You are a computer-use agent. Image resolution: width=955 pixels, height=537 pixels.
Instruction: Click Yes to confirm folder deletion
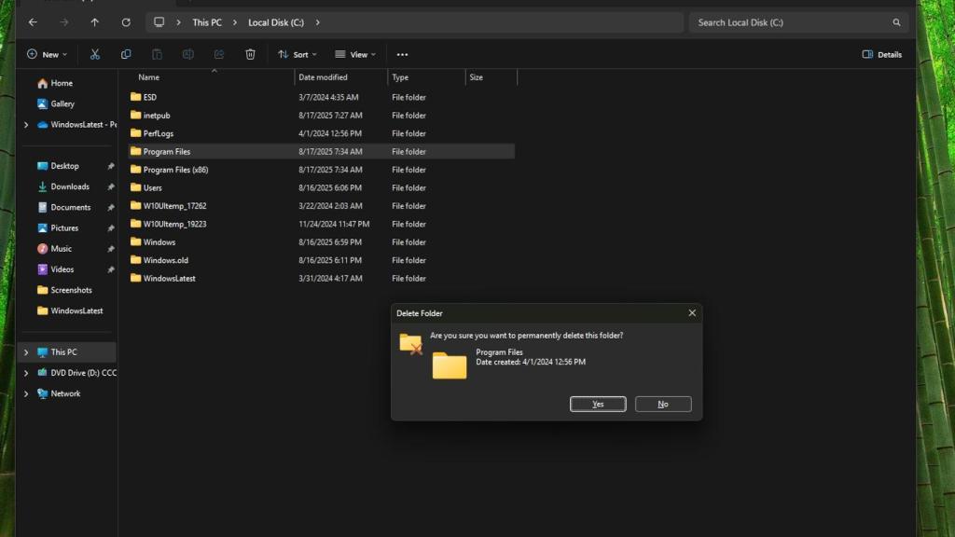598,404
